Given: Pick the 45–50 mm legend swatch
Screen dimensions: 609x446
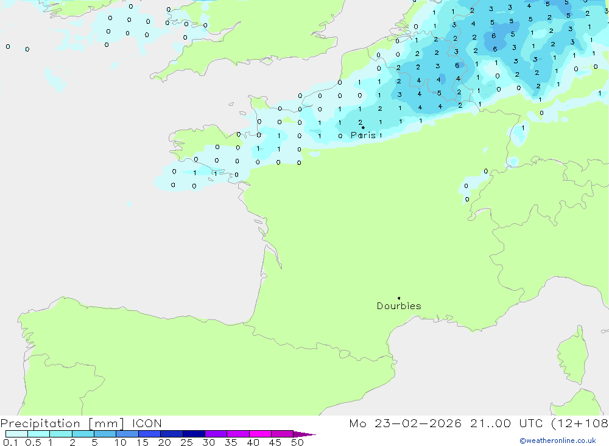Looking at the screenshot, I should [x=282, y=434].
